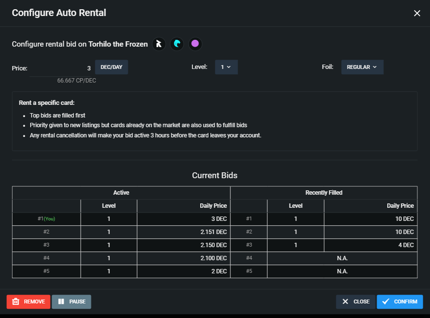This screenshot has width=430, height=318.
Task: Click the #4 Recently Filled N.A. cell
Action: [342, 258]
